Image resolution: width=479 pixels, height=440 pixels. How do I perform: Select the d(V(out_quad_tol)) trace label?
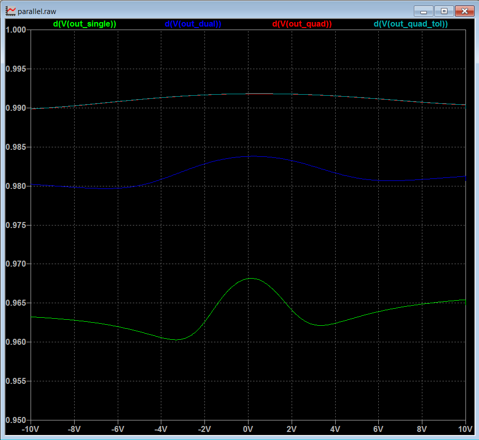pyautogui.click(x=411, y=24)
